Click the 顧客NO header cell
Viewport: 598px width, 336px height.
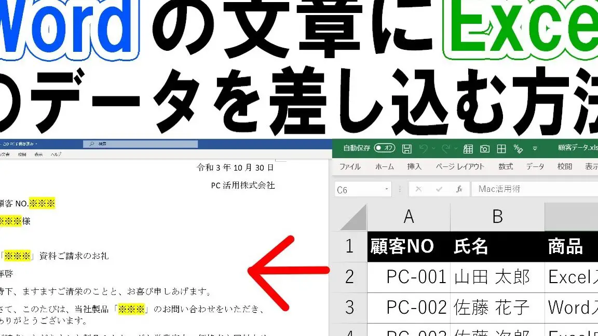pyautogui.click(x=409, y=246)
